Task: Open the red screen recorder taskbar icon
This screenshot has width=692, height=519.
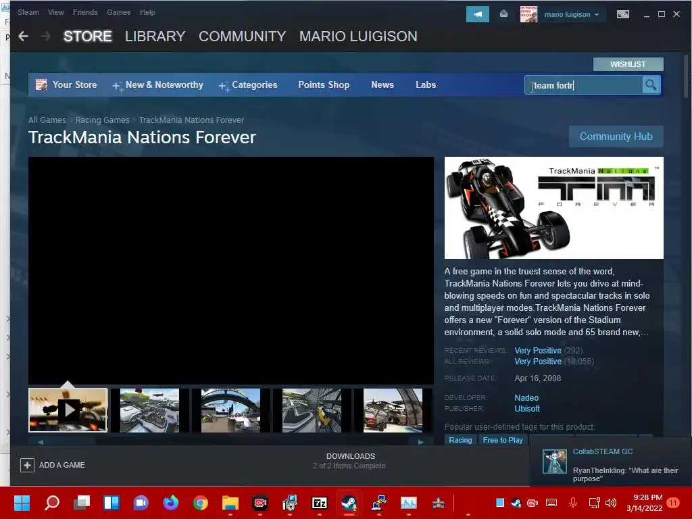Action: tap(260, 503)
